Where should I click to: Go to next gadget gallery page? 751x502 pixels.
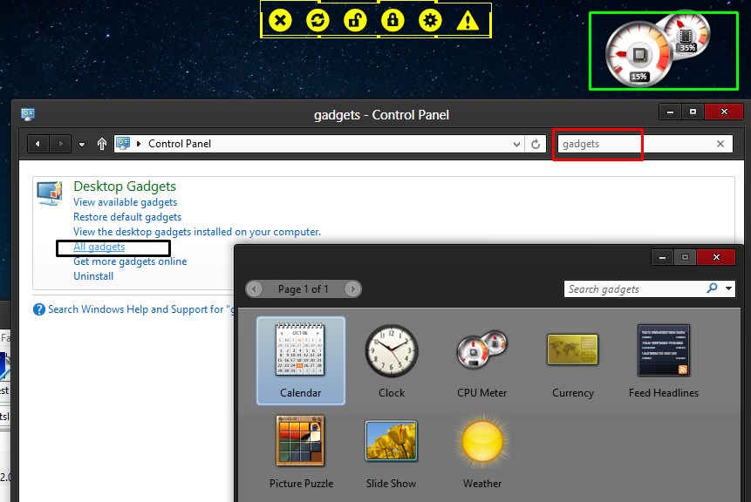[353, 289]
